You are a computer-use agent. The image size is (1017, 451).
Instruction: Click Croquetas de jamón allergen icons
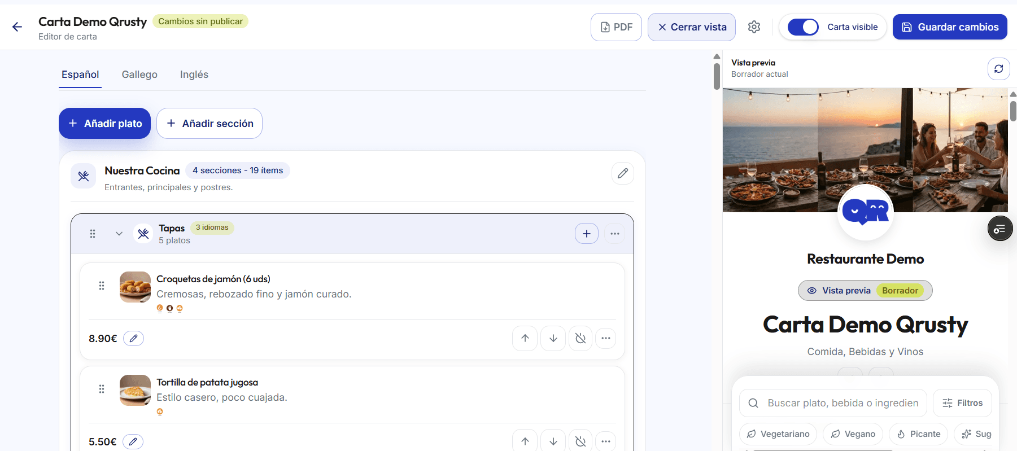169,308
